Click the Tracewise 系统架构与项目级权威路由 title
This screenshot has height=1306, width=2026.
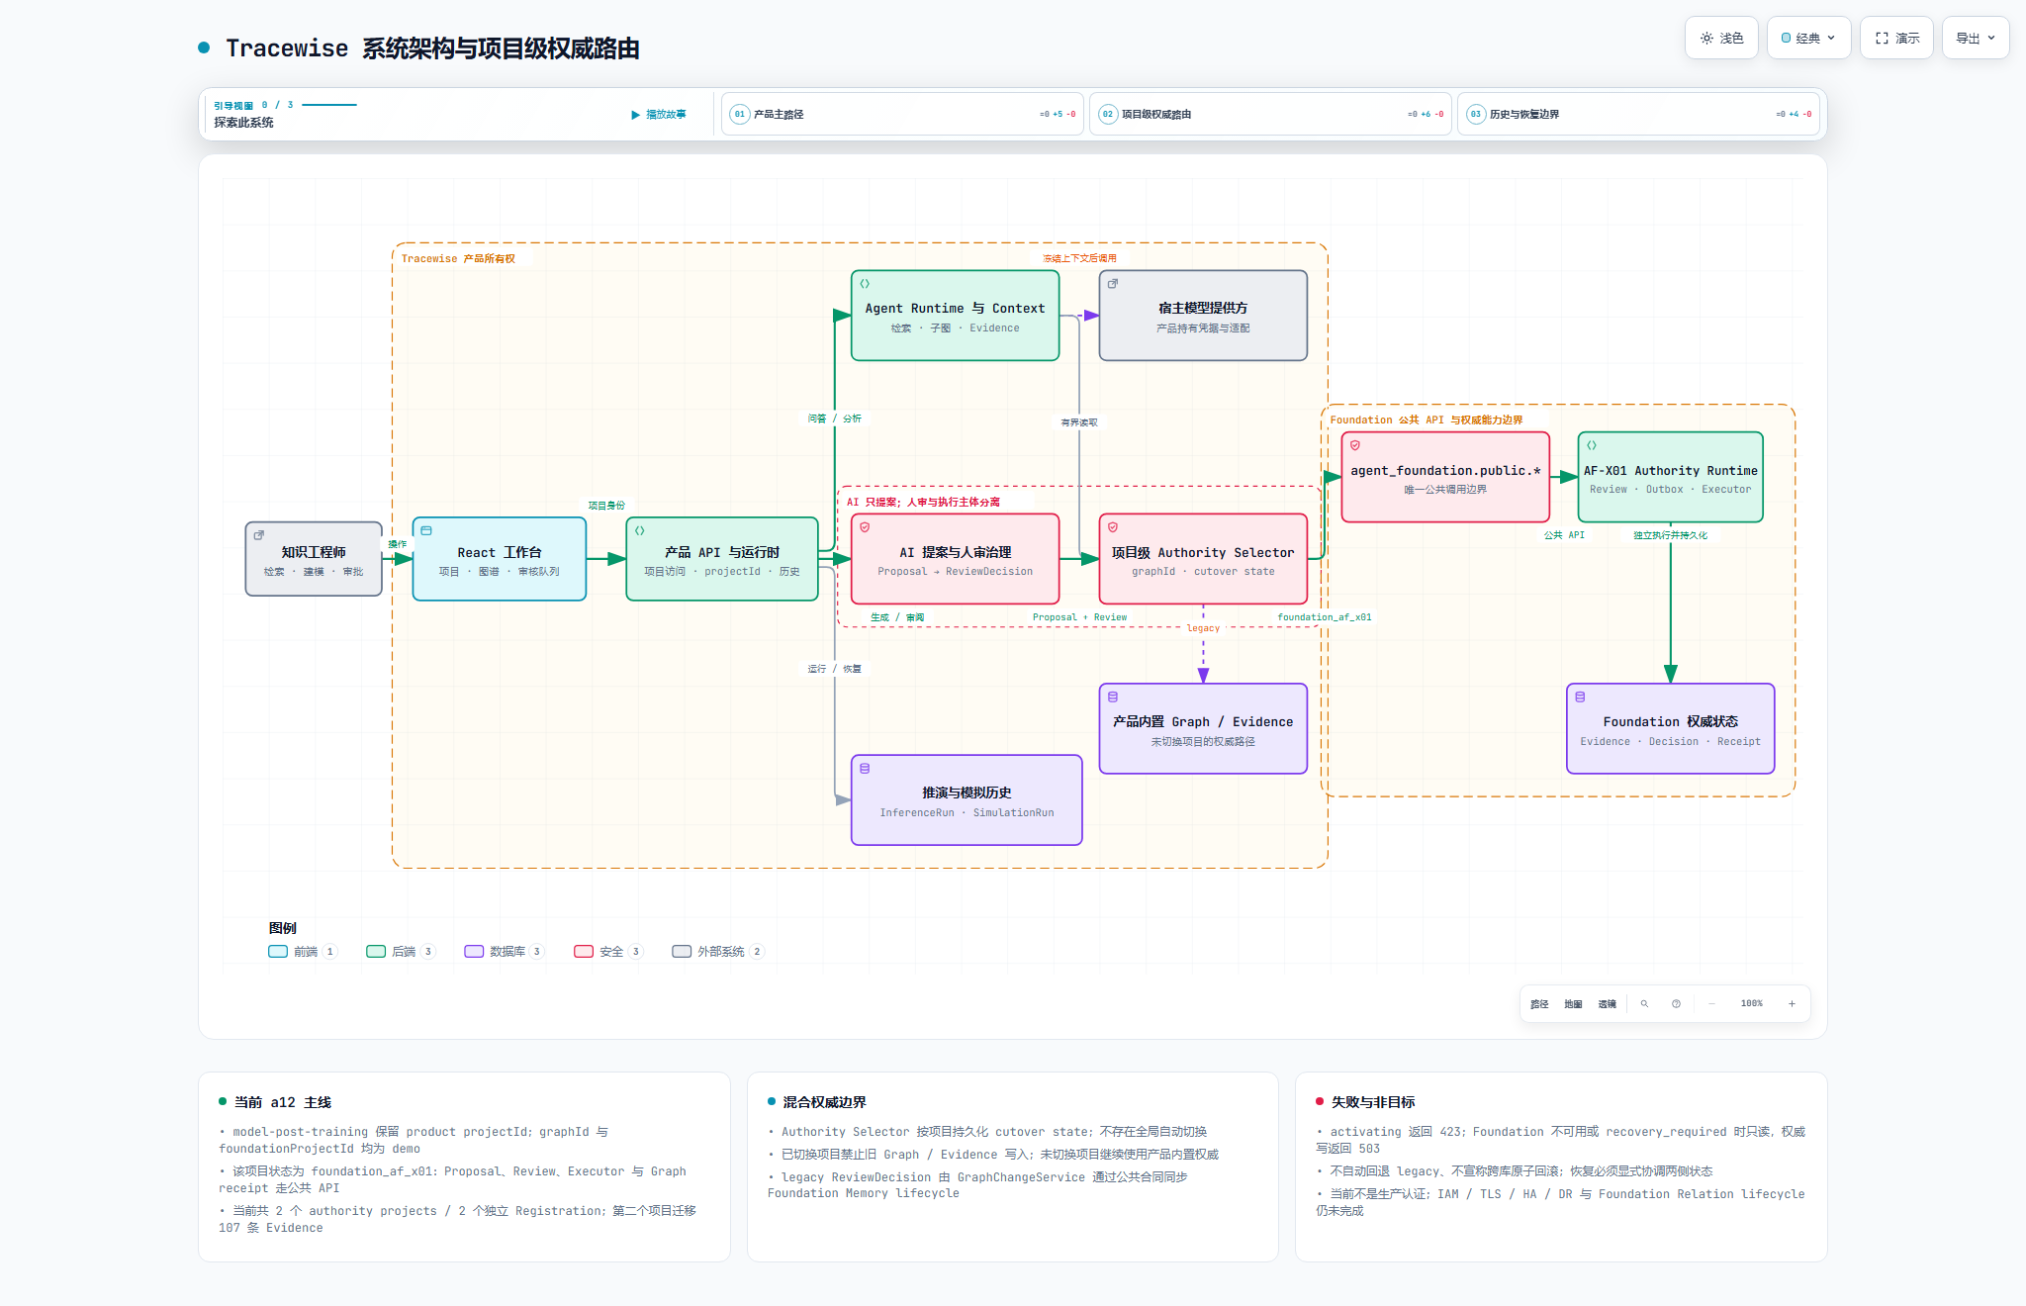coord(432,48)
